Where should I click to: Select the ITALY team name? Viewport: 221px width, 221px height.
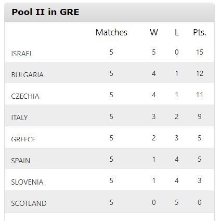click(x=19, y=118)
